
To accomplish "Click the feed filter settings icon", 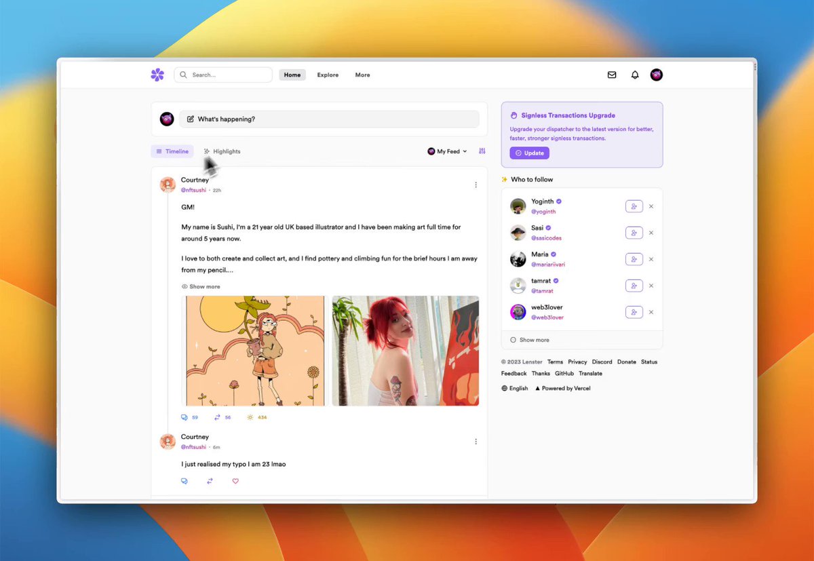I will pos(482,151).
